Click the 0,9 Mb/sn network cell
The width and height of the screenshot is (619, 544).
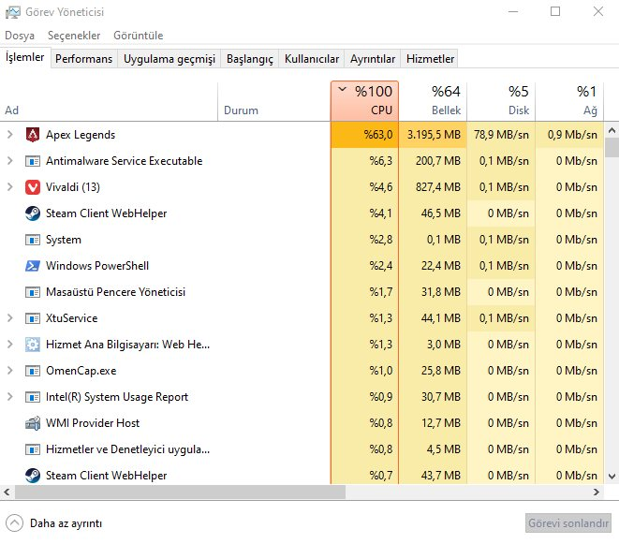[569, 135]
